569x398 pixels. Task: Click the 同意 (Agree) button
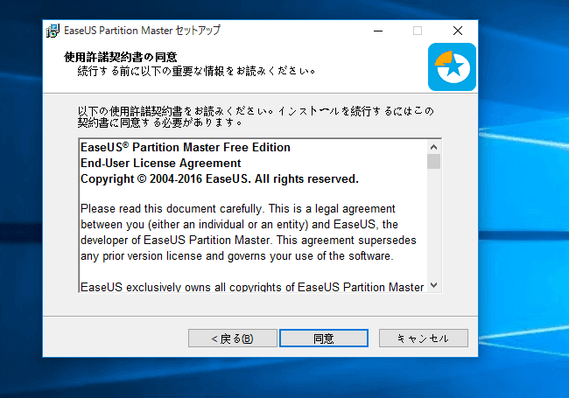324,339
